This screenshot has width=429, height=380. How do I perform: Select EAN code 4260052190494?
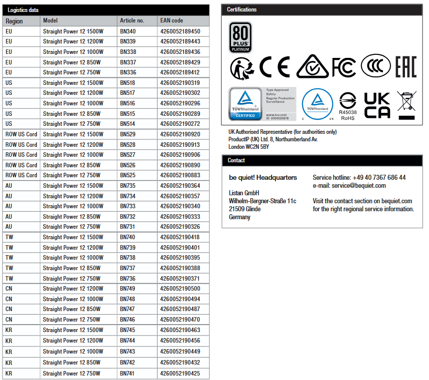coord(180,299)
